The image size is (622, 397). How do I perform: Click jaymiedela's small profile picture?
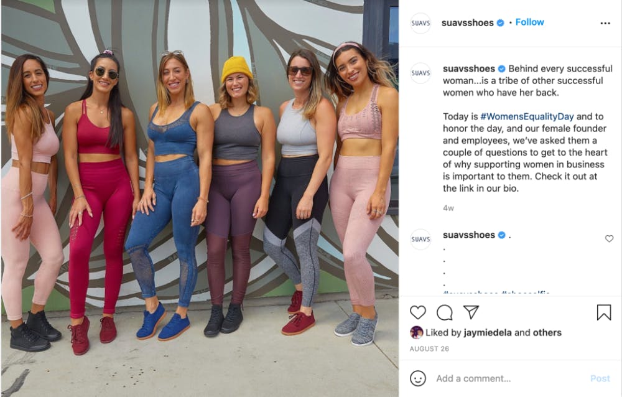coord(417,332)
